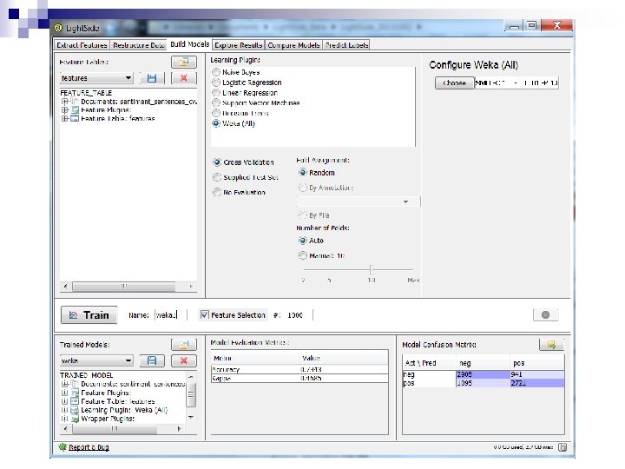
Task: Open the By Annotation dropdown list
Action: tap(359, 201)
